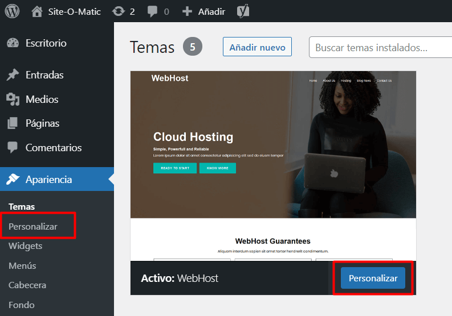Click the updates refresh icon

pyautogui.click(x=119, y=11)
